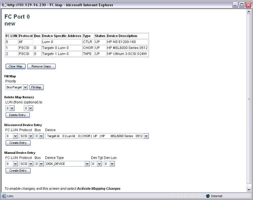Open the Dev Tgt dropdown
This screenshot has height=200, width=253.
(x=96, y=164)
